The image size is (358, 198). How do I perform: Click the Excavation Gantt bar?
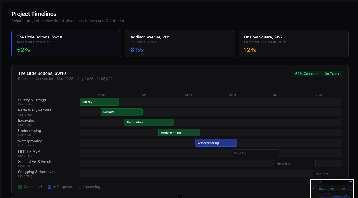[x=149, y=122]
